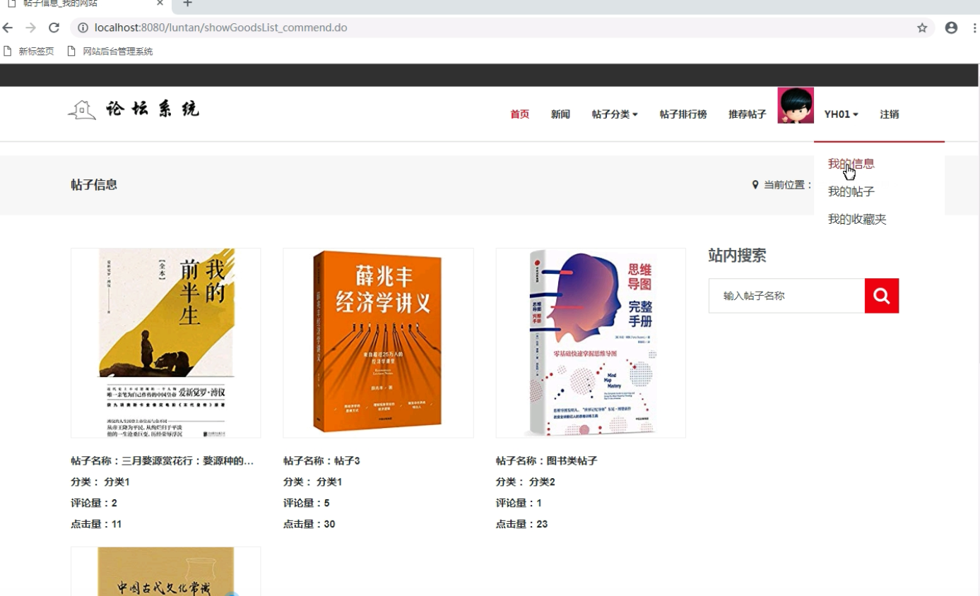Screen dimensions: 980x596
Task: Click the 输入帖子名称 search field
Action: tap(786, 296)
